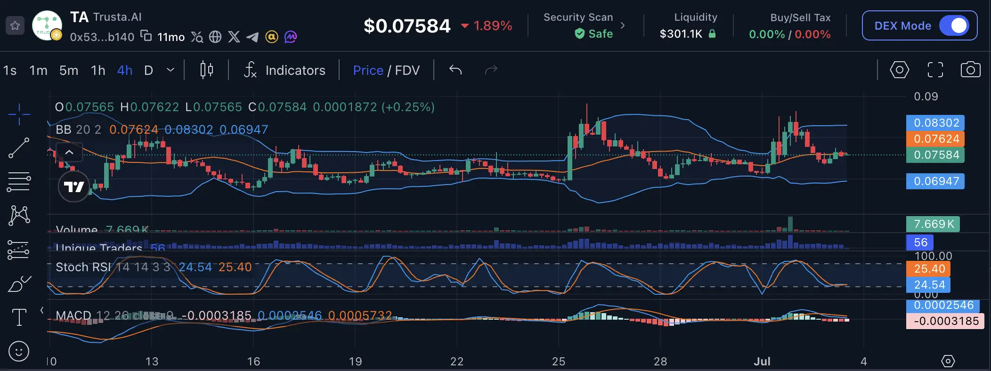Select the D daily timeframe
Screen dimensions: 991x371
[149, 71]
